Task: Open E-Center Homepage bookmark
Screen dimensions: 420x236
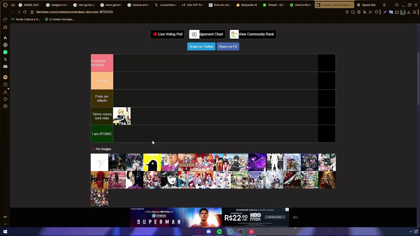Action: click(59, 19)
